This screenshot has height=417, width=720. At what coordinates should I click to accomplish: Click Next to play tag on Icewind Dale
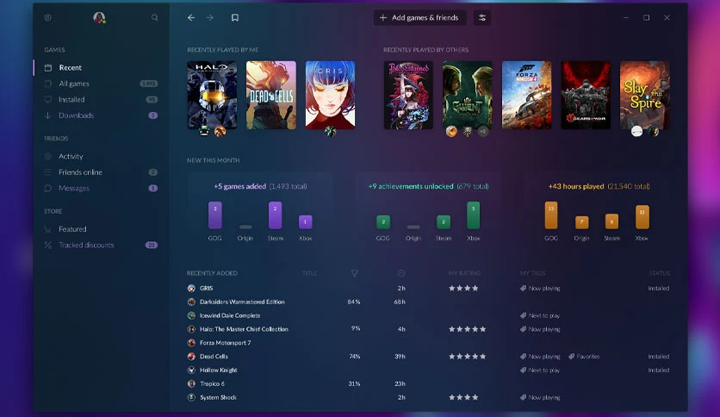click(x=540, y=315)
